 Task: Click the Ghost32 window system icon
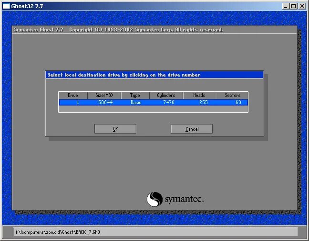tap(6, 6)
